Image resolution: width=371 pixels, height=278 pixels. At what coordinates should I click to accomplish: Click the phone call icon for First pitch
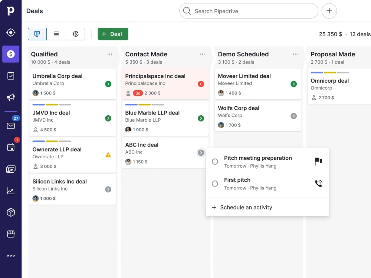pos(318,183)
